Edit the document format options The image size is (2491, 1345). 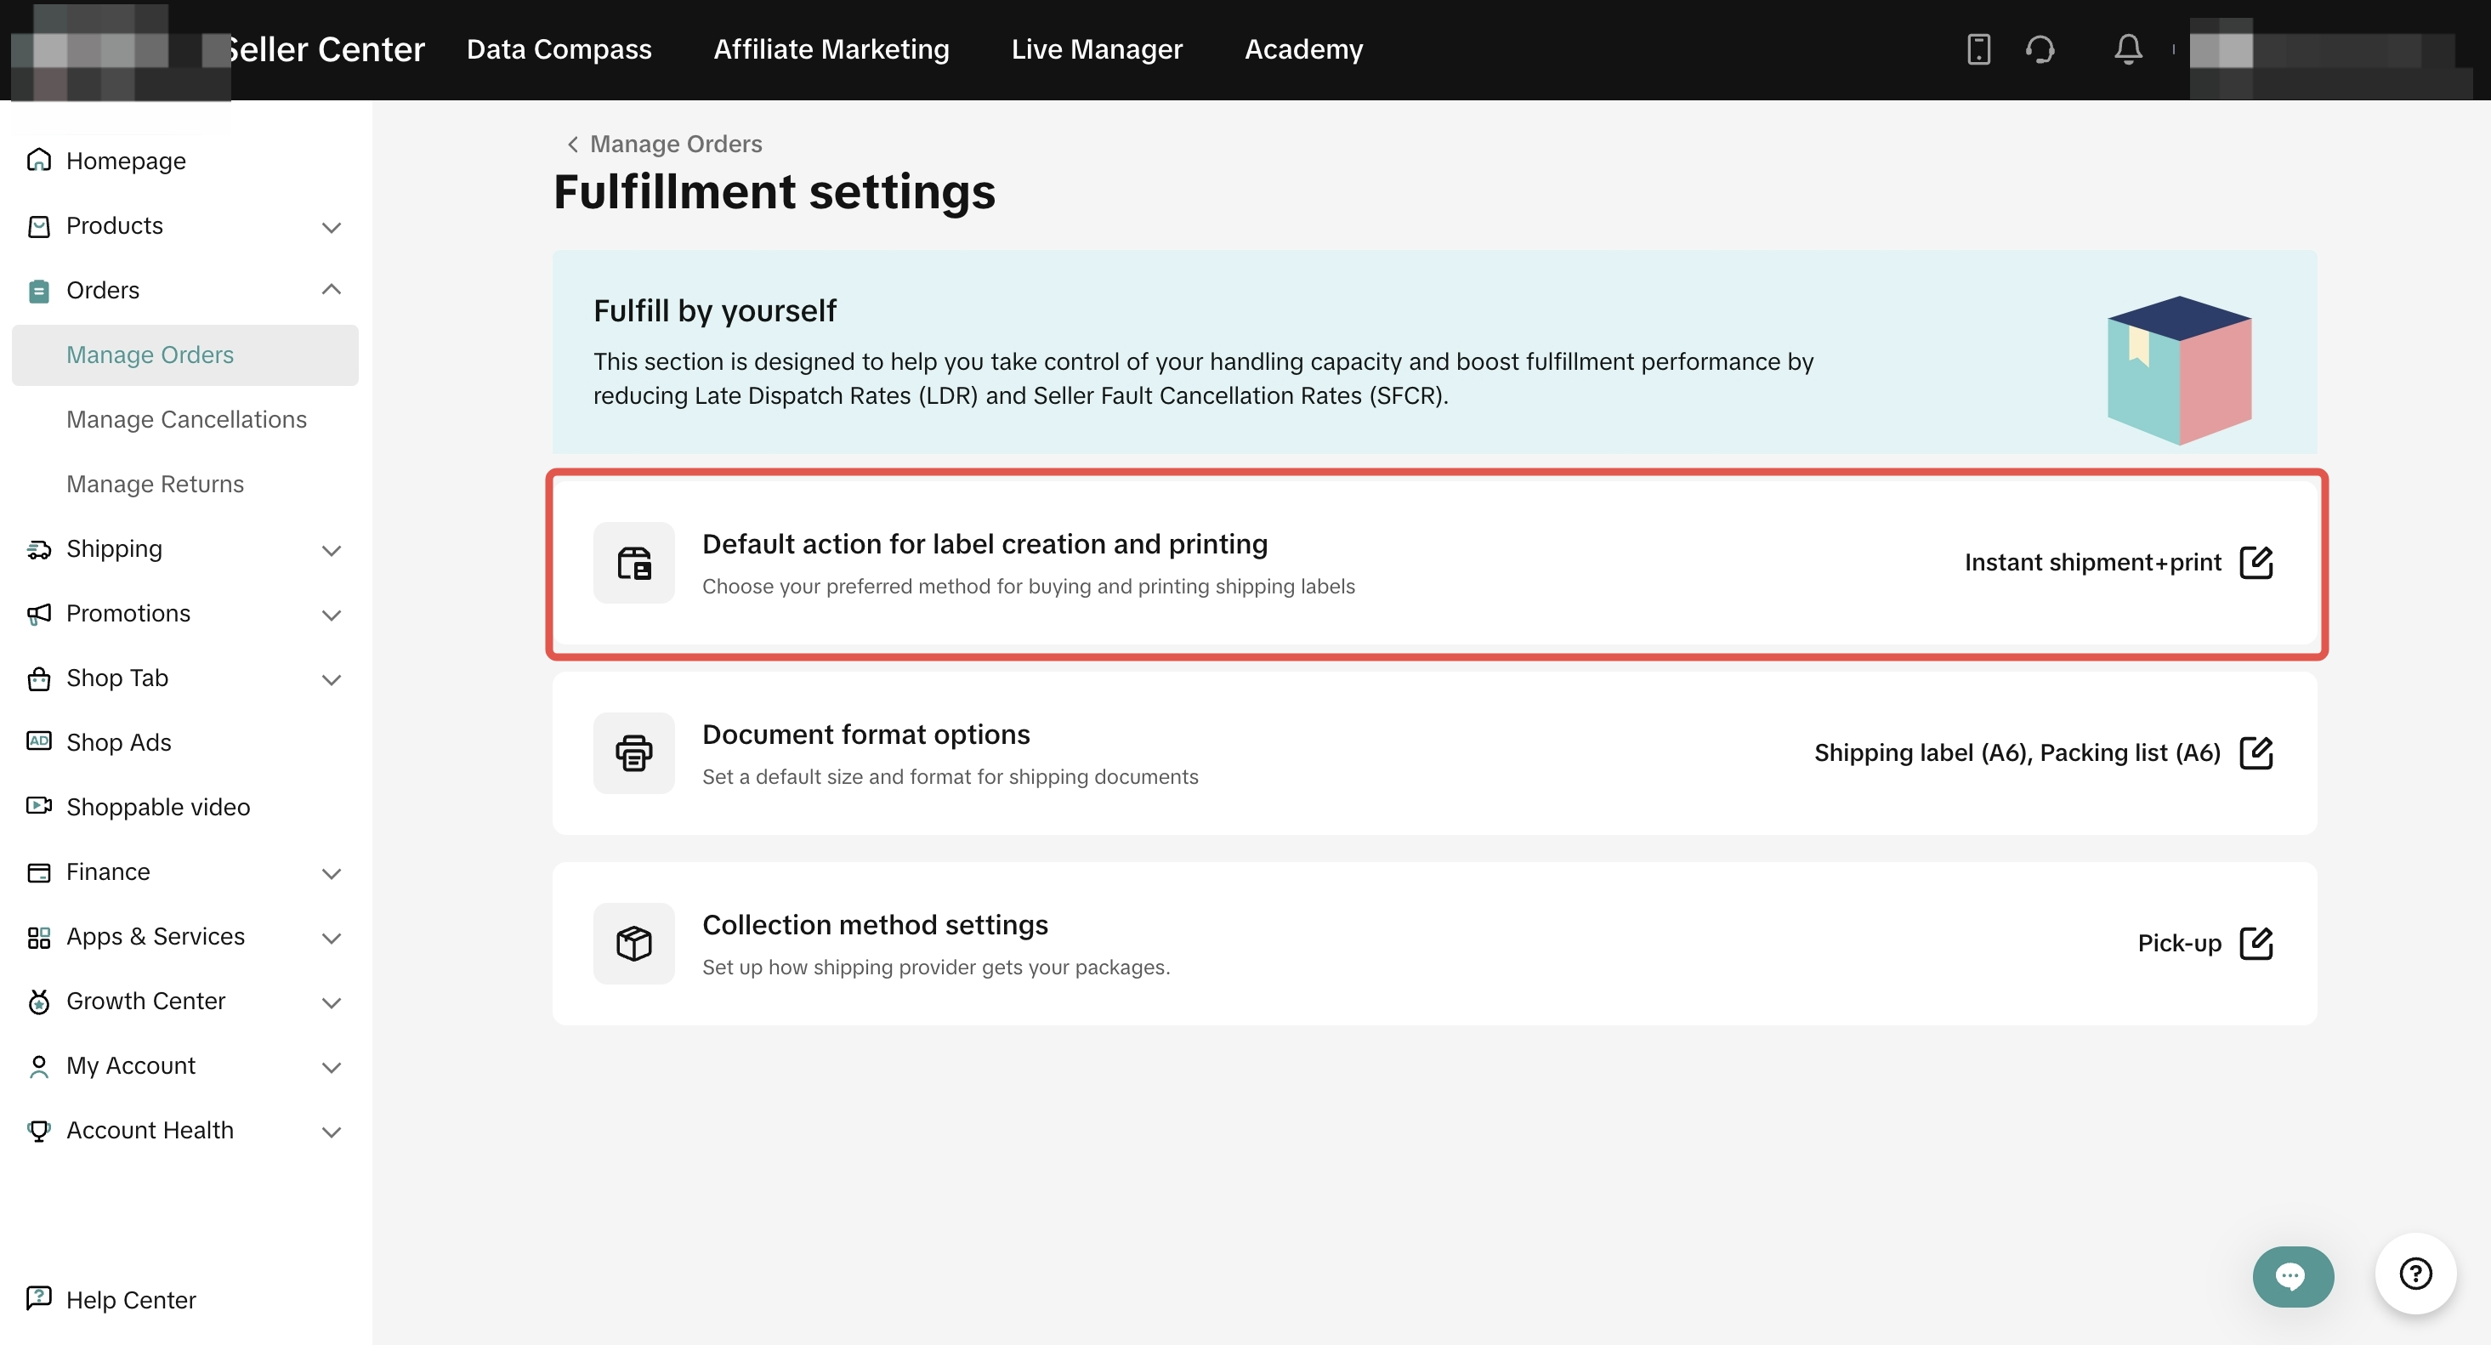tap(2256, 753)
